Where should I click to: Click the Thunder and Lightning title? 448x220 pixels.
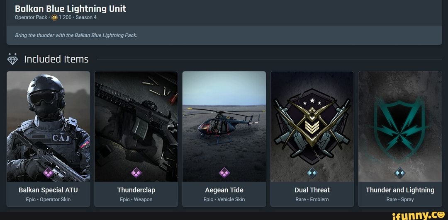coord(400,190)
